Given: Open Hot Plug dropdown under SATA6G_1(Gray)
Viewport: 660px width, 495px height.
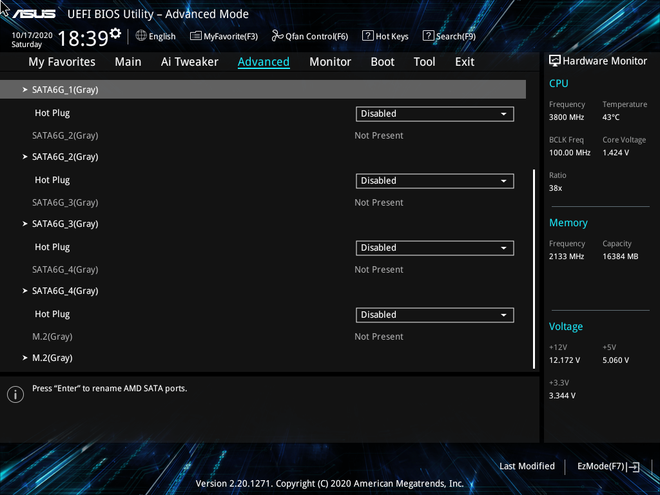Looking at the screenshot, I should [x=435, y=114].
